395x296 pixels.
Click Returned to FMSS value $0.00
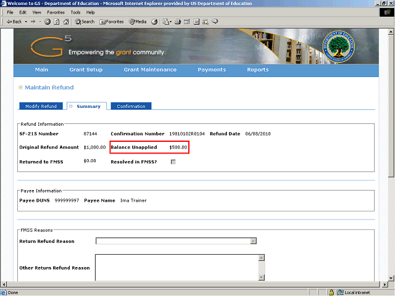[x=89, y=161]
